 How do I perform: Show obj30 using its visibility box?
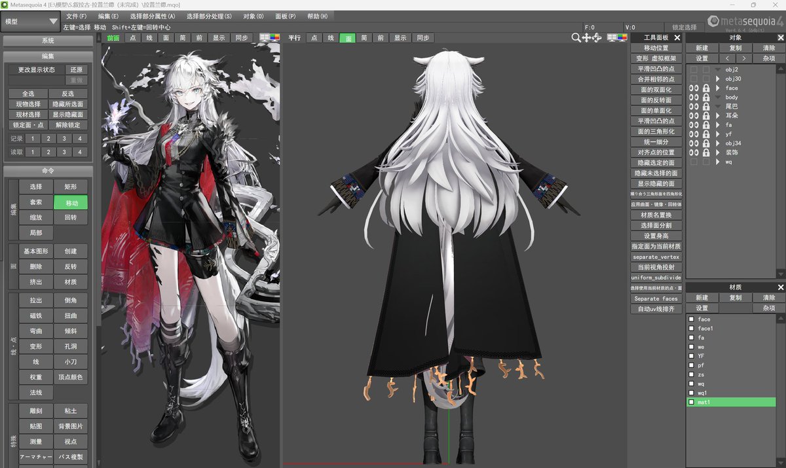(x=694, y=79)
